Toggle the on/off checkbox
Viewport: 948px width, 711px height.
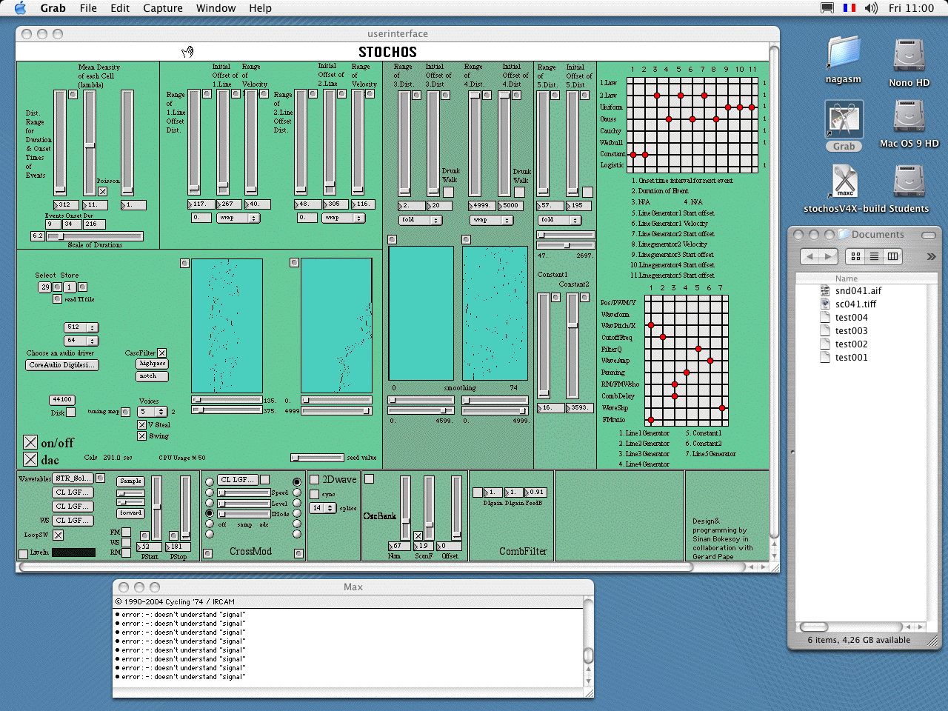30,442
